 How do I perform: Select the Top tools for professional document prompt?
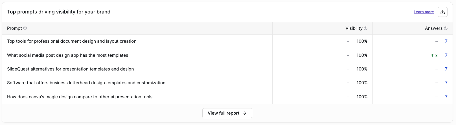pyautogui.click(x=72, y=41)
